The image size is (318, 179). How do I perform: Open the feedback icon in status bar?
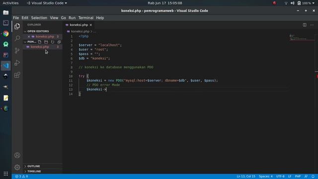tap(306, 177)
